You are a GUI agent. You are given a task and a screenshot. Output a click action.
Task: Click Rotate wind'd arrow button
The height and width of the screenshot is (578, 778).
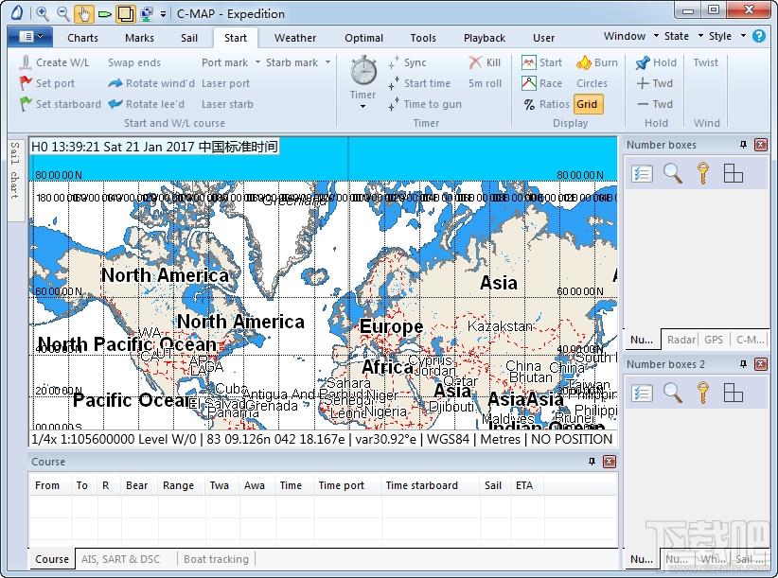[151, 83]
